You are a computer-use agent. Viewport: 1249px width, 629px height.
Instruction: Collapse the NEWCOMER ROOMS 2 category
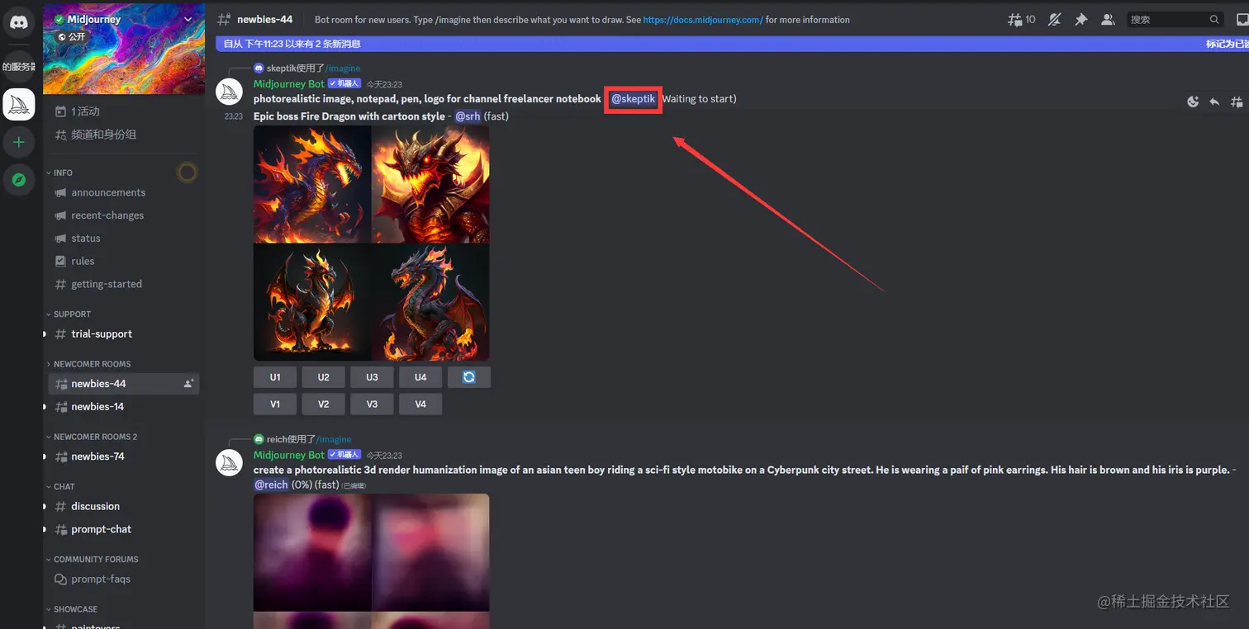(92, 437)
